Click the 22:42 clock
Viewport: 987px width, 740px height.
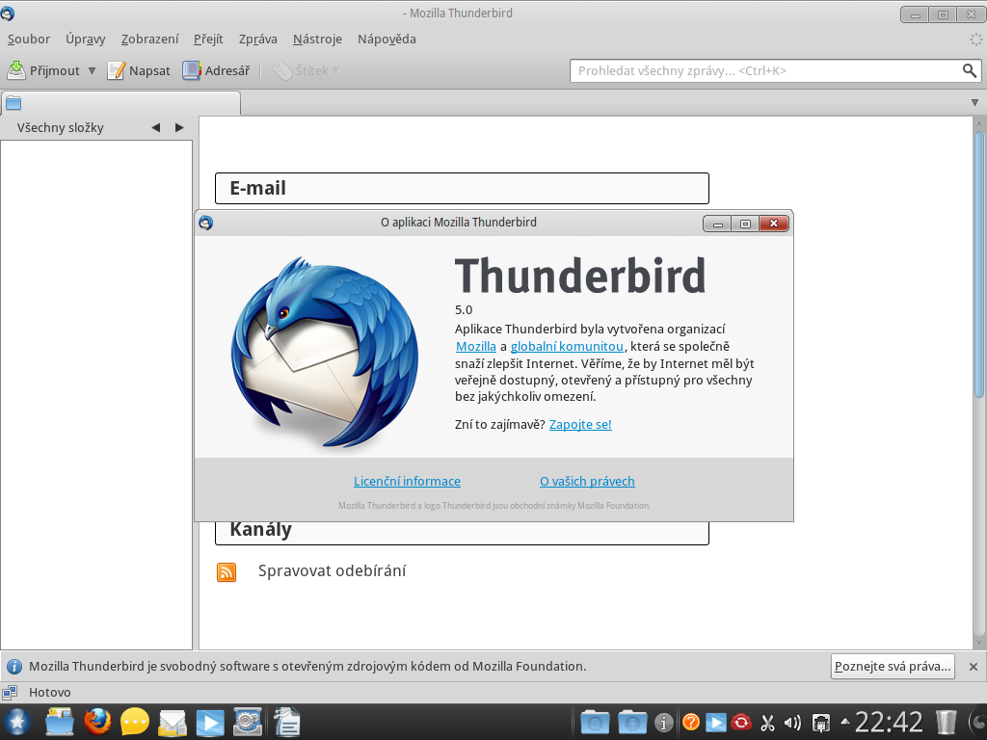(888, 723)
